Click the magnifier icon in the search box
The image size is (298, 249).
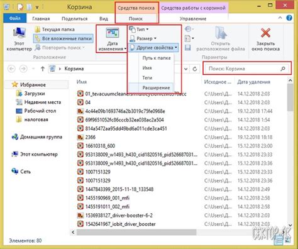[x=283, y=69]
